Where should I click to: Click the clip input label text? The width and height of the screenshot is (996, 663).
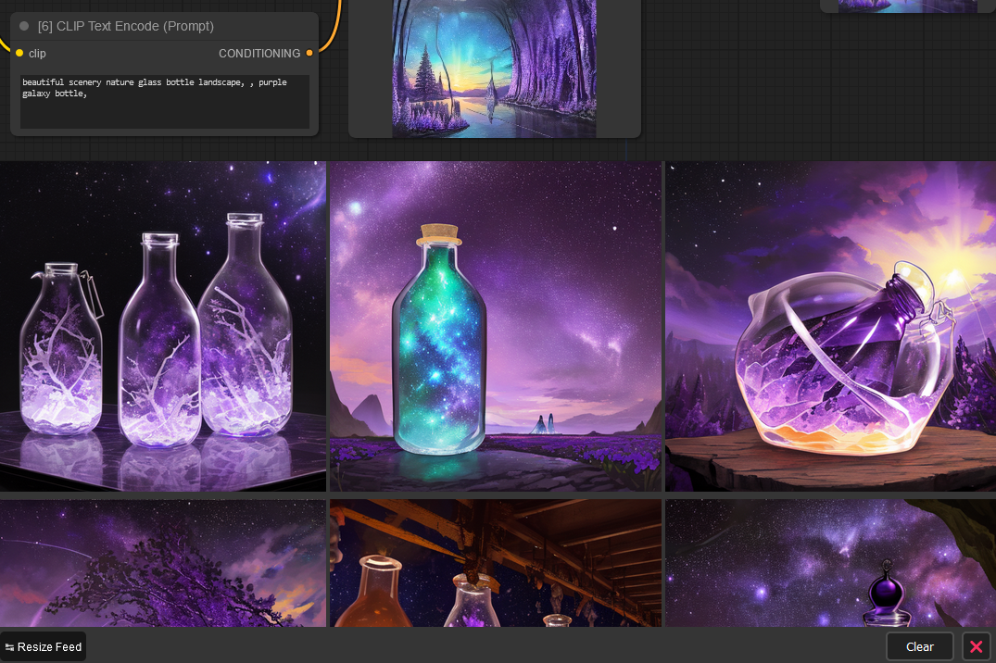[x=37, y=54]
